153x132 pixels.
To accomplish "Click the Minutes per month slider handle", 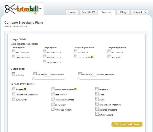I will [79, 79].
